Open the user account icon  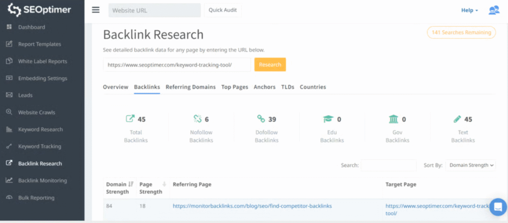494,10
